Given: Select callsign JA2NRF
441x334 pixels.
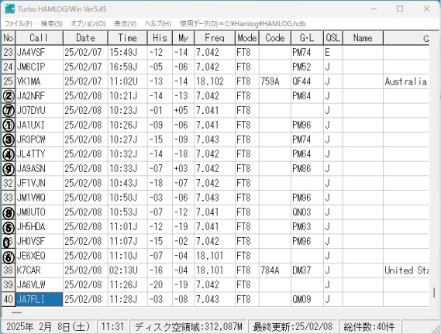Looking at the screenshot, I should click(x=31, y=96).
